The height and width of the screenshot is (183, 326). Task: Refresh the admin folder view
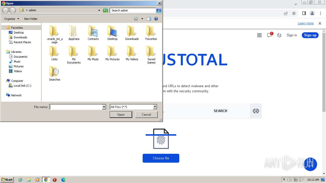pos(105,10)
